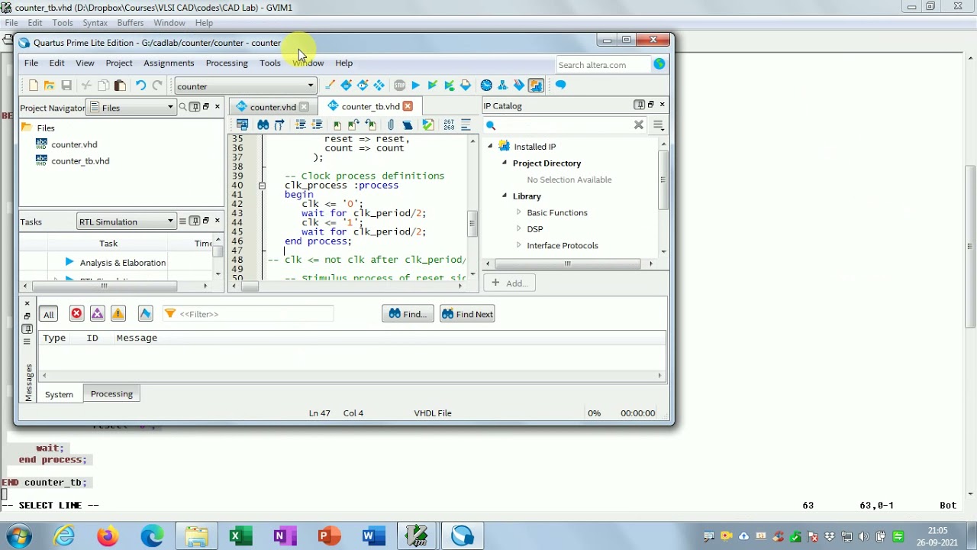Click the binoculars Find icon in editor toolbar

point(263,125)
